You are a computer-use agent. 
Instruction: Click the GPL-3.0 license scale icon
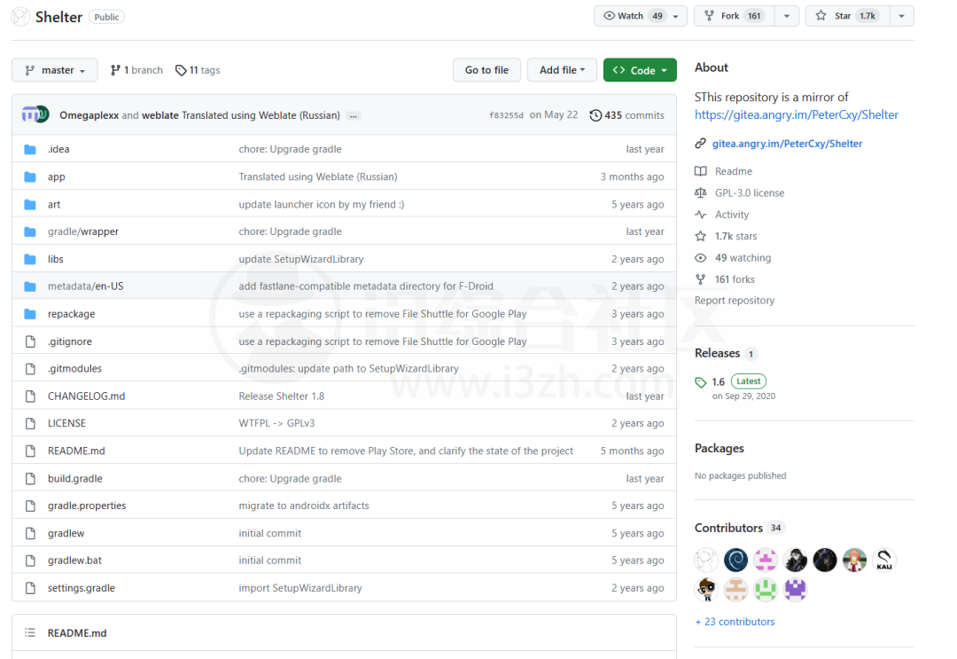coord(701,193)
